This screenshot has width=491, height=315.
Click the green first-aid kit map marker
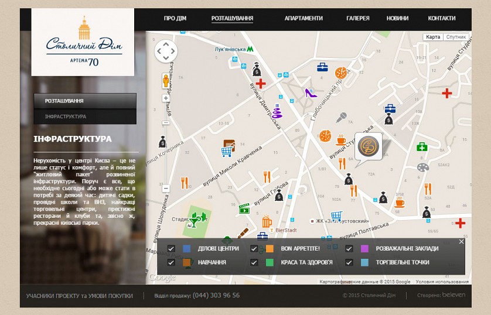[422, 146]
